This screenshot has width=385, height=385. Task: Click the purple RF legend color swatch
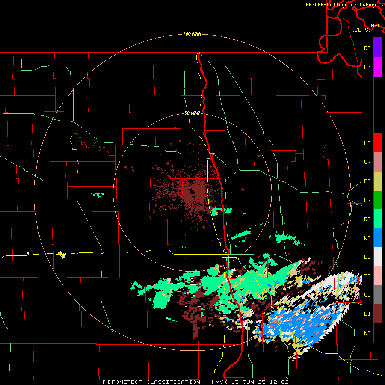click(378, 48)
